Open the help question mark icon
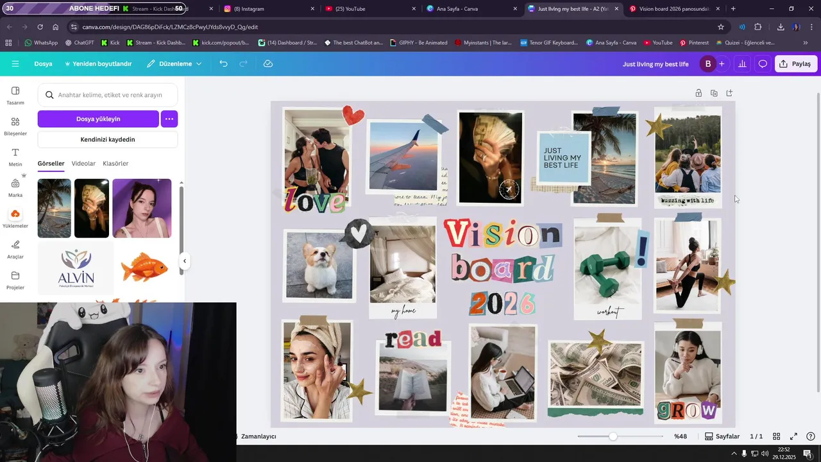 [x=811, y=436]
